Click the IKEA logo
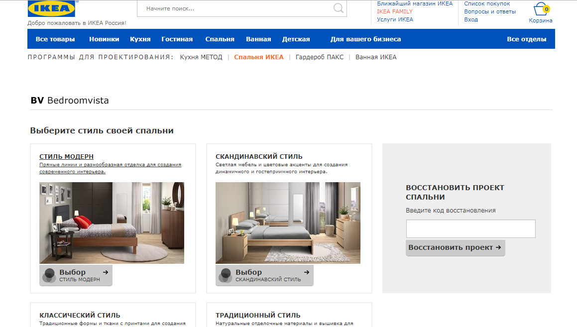Image resolution: width=577 pixels, height=327 pixels. (51, 8)
